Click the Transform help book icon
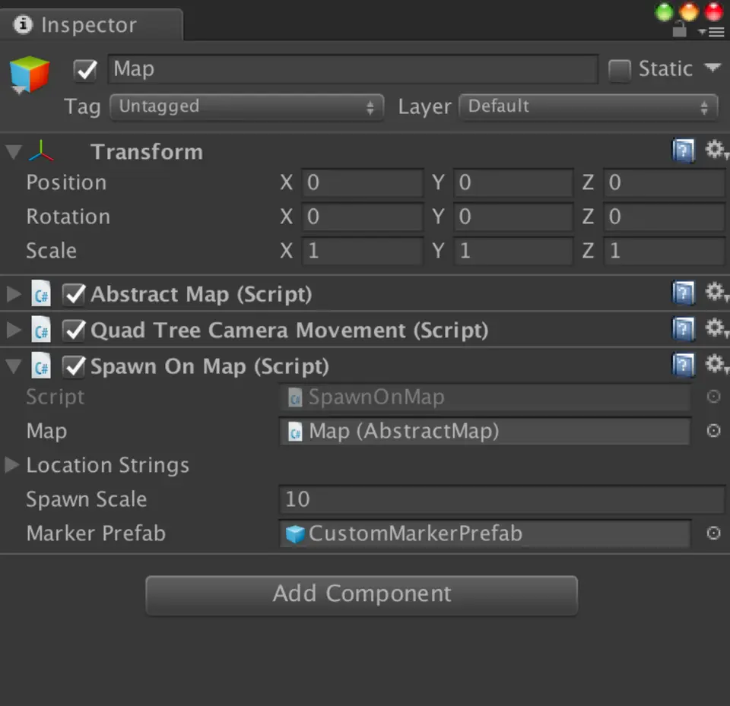Viewport: 730px width, 706px height. point(683,151)
